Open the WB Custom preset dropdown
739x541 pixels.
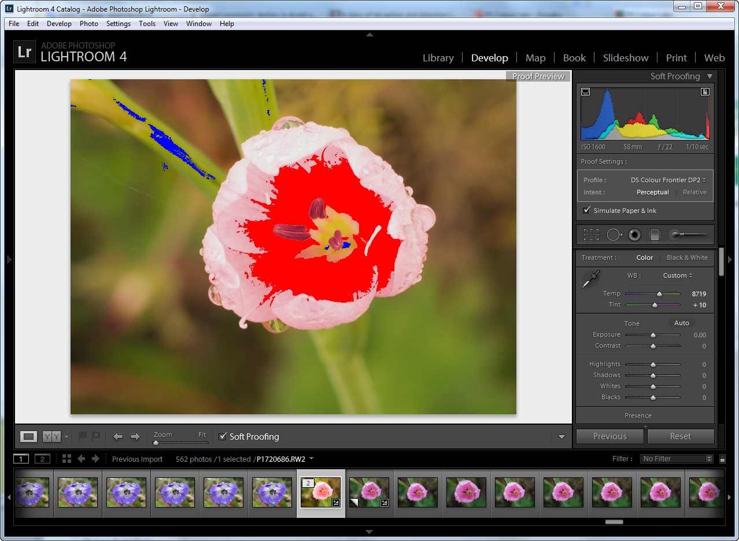coord(678,275)
